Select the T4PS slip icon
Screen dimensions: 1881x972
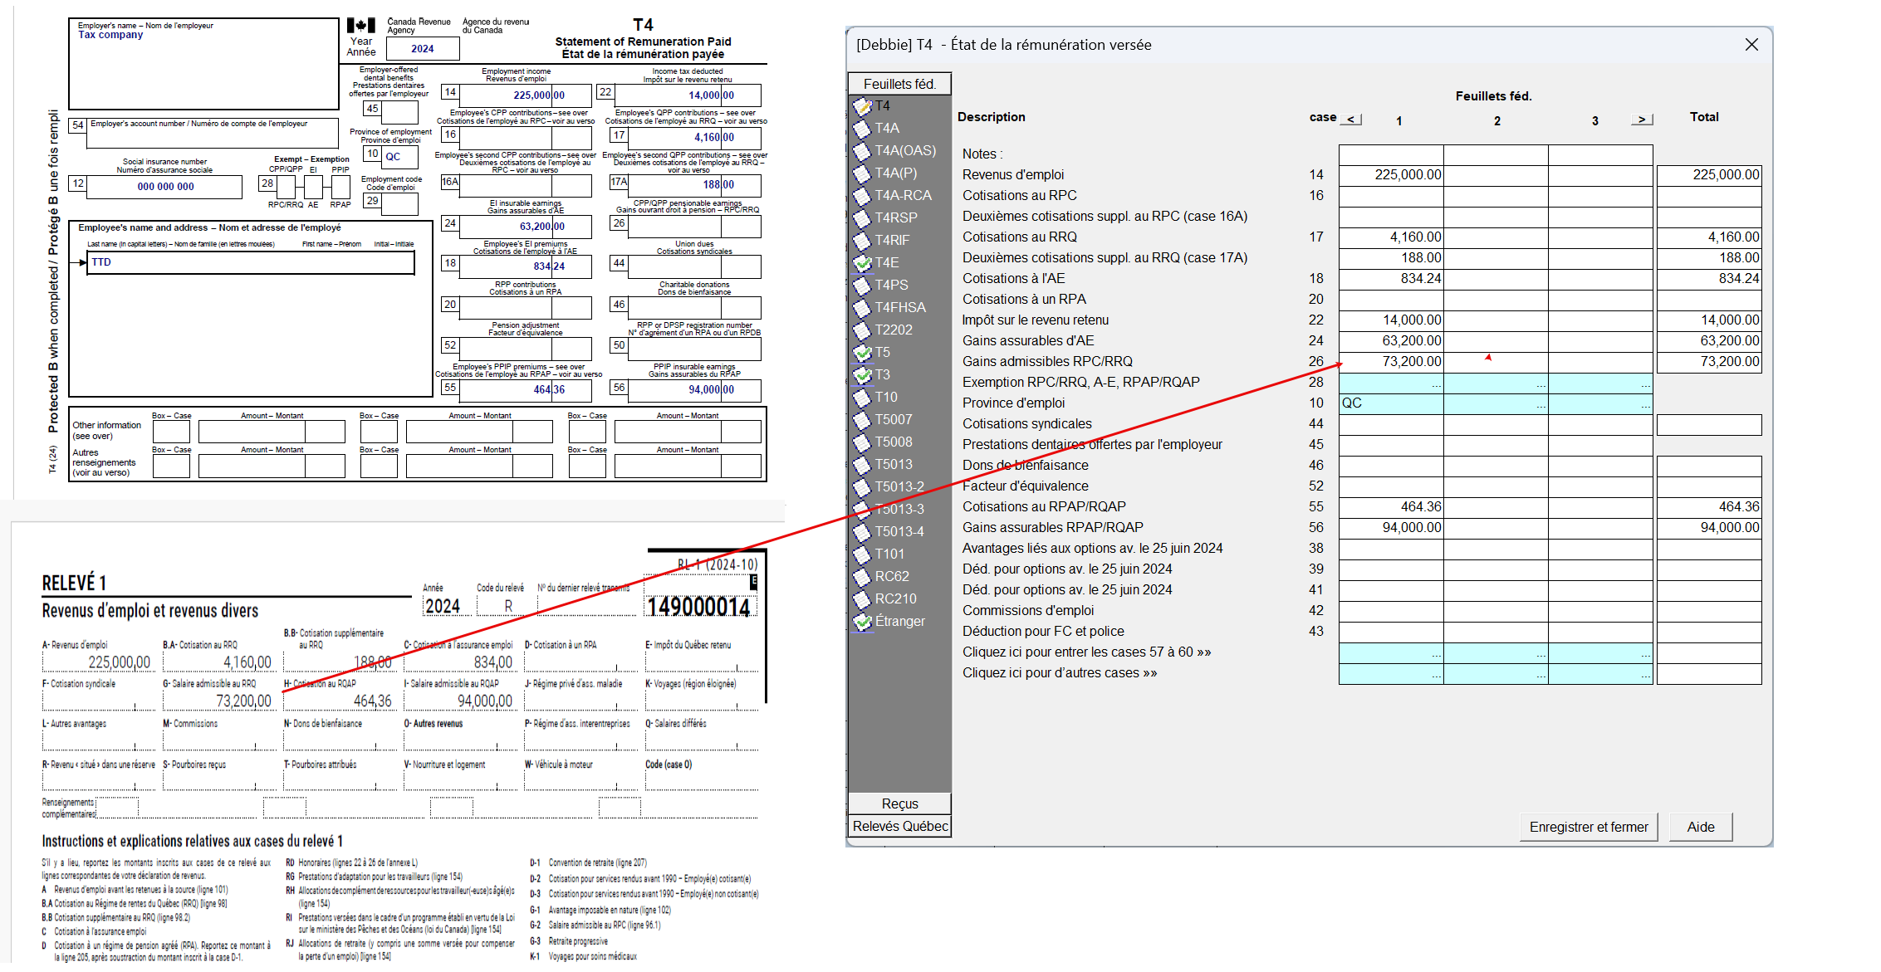pos(862,286)
